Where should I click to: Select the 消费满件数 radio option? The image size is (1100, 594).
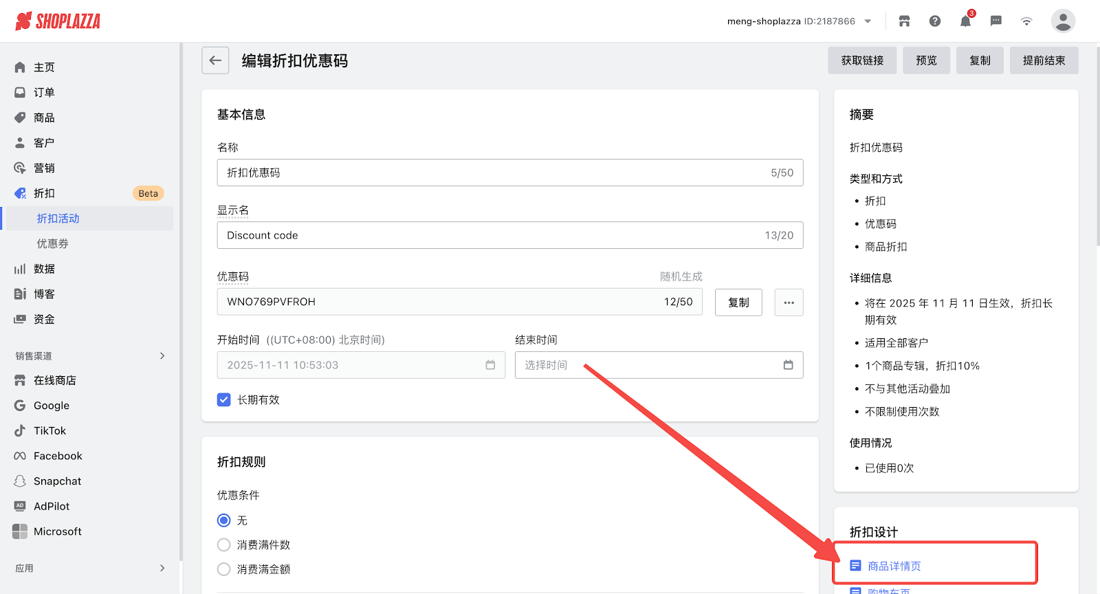pos(224,545)
